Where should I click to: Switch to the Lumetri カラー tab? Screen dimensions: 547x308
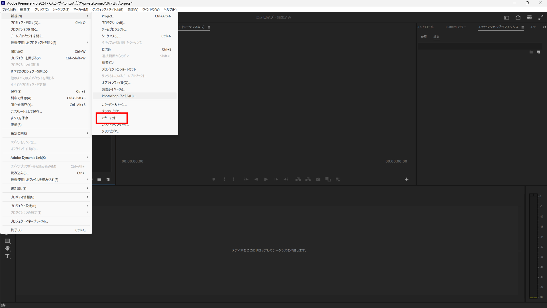click(x=456, y=27)
